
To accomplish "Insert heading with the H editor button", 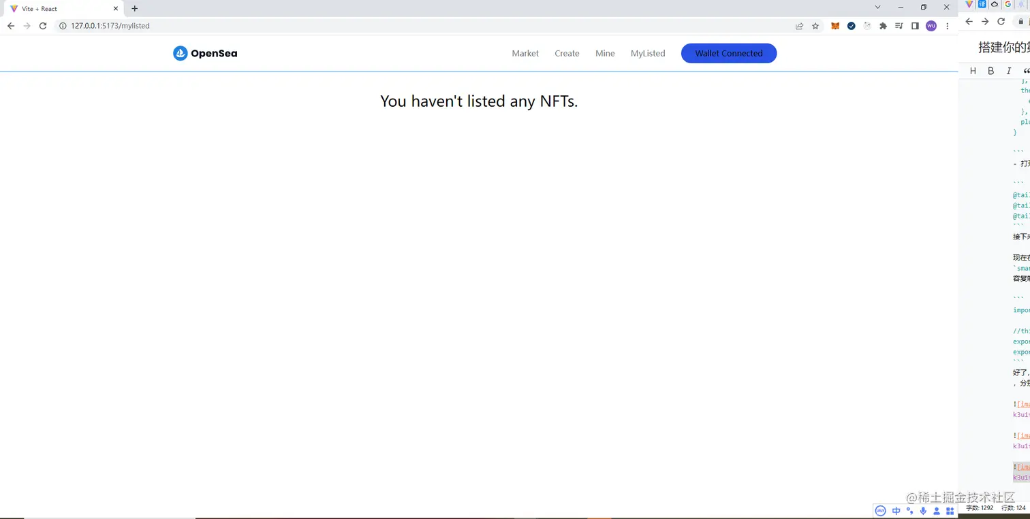I will pos(973,71).
